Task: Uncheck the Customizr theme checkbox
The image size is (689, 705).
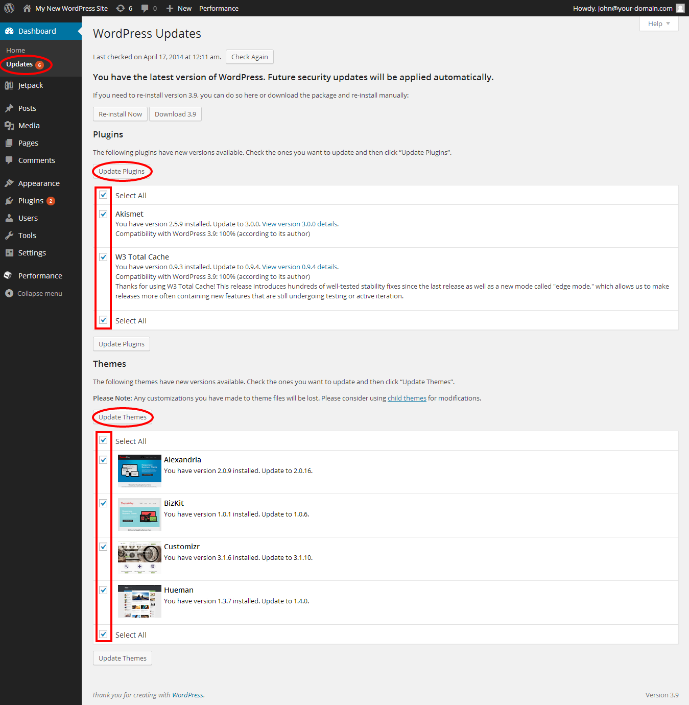Action: pos(103,547)
